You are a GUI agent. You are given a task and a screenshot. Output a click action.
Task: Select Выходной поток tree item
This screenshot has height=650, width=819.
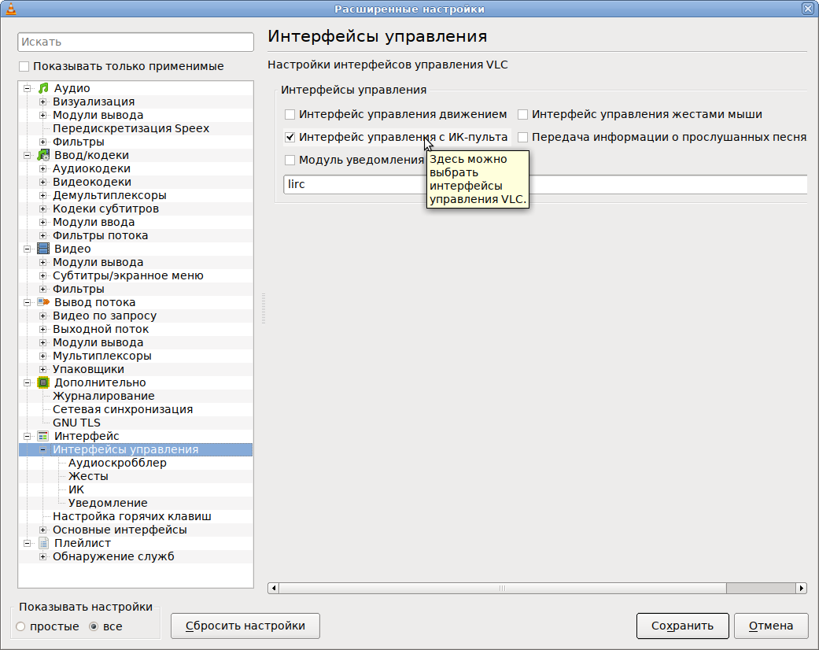[x=100, y=329]
